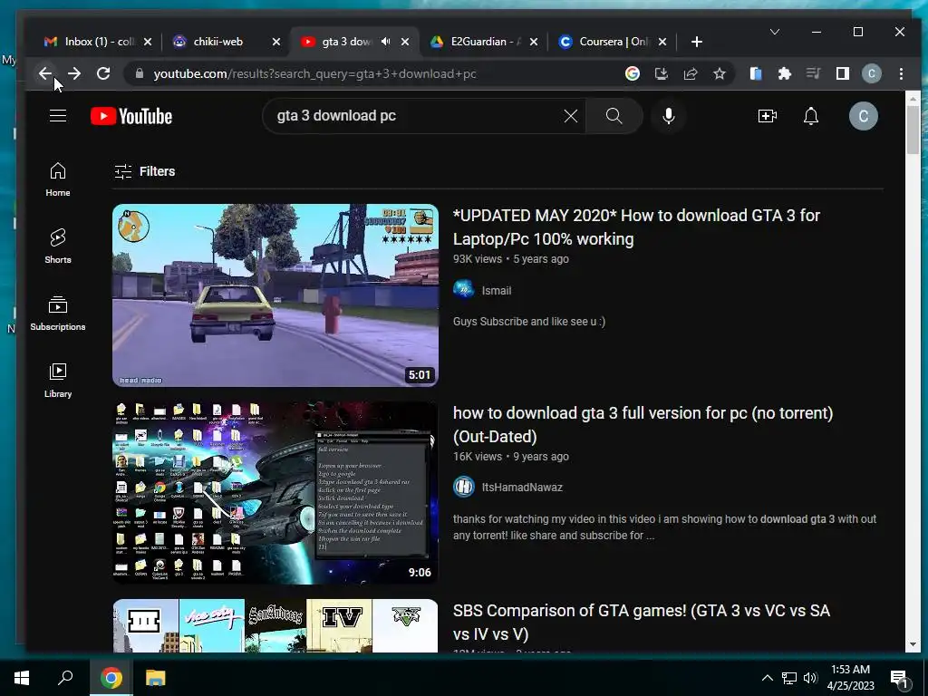Screen dimensions: 928x696
Task: Play the desktop screenshot thumbnail video
Action: [275, 493]
